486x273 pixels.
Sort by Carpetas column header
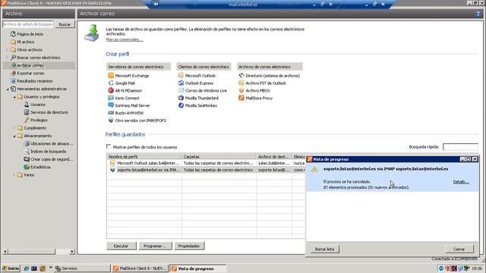tap(219, 157)
